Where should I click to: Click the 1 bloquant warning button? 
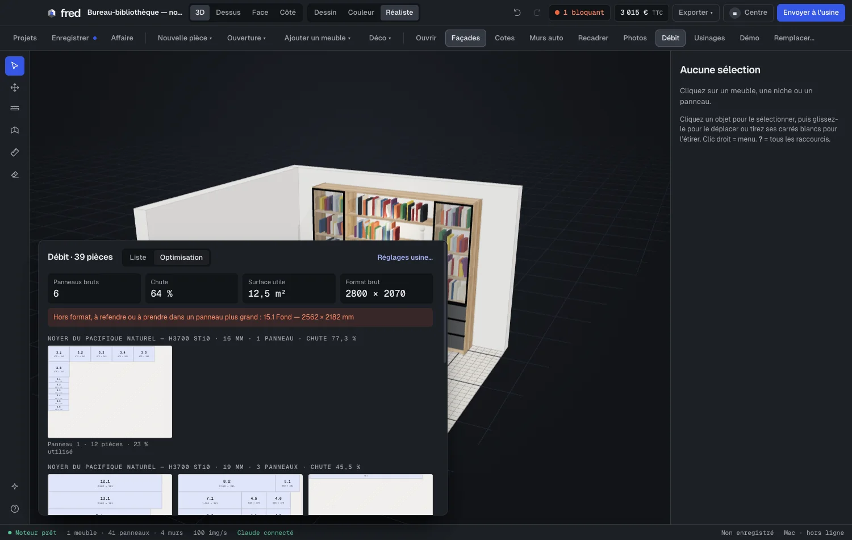click(579, 13)
